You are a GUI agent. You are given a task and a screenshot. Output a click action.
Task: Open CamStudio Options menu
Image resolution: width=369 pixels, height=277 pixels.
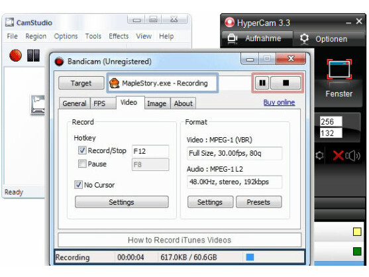tap(66, 36)
